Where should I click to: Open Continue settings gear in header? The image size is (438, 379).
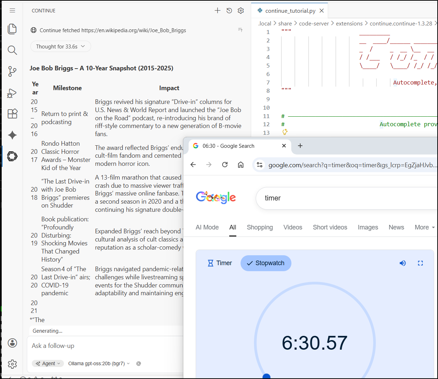click(241, 11)
